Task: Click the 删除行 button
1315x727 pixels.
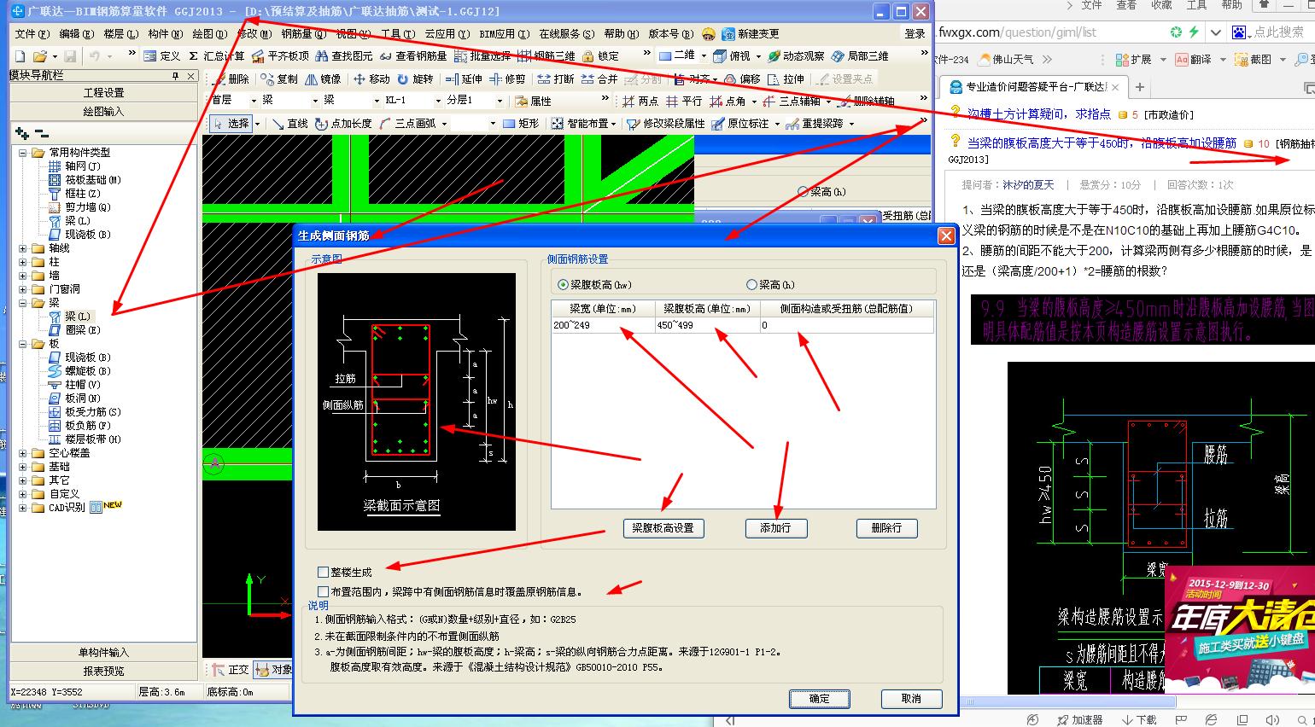Action: coord(886,528)
